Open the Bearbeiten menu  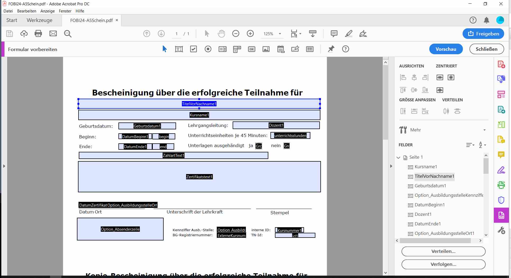[x=27, y=11]
